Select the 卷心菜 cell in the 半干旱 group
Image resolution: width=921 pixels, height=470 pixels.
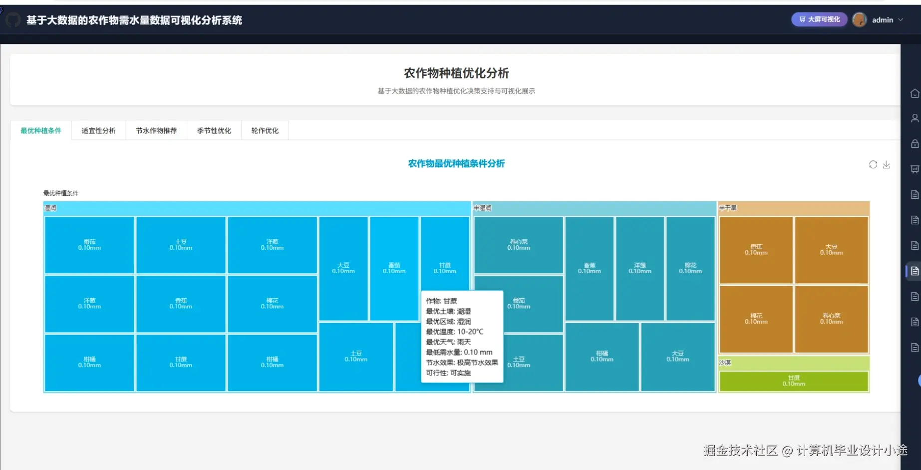point(831,319)
